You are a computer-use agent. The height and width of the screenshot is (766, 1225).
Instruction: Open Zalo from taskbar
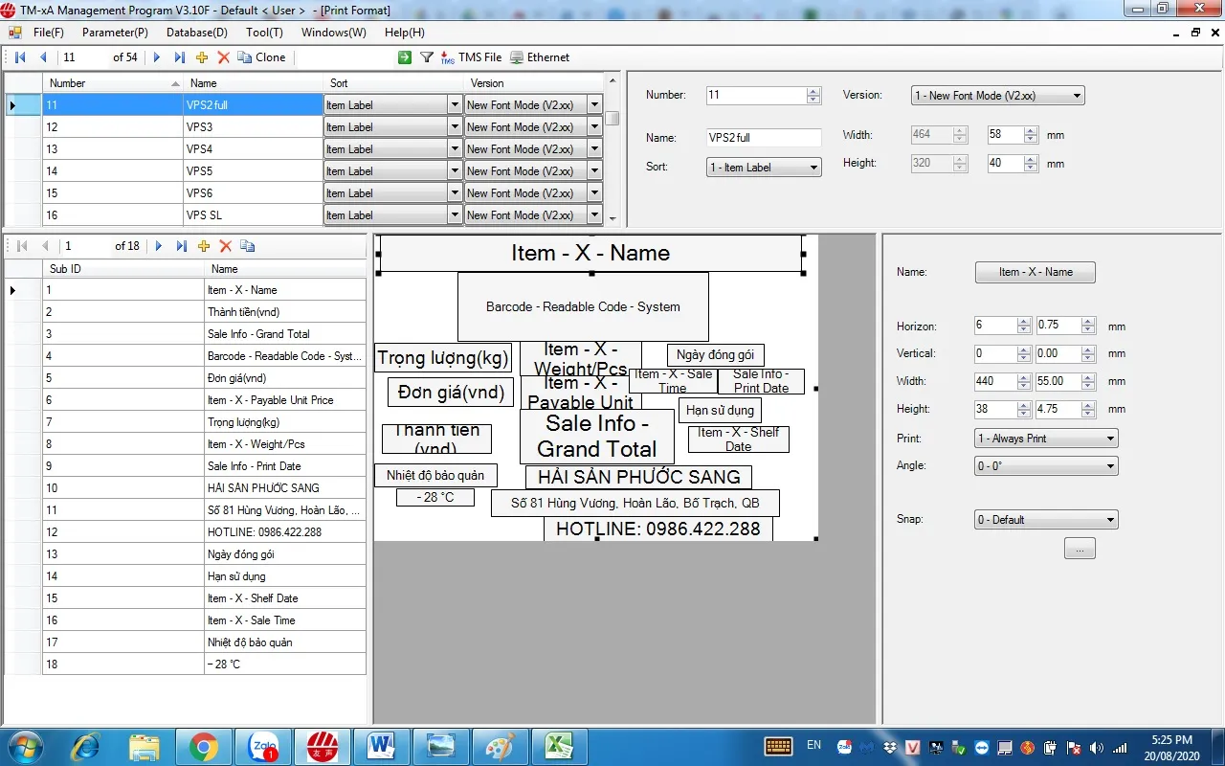tap(262, 746)
